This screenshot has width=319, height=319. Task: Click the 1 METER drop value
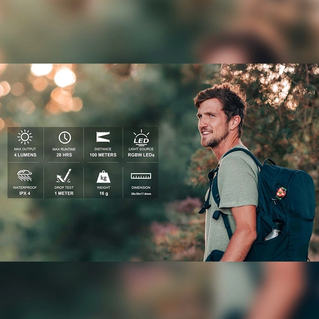click(64, 193)
